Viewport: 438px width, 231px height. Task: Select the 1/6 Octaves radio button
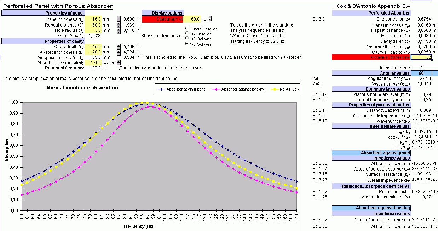pyautogui.click(x=187, y=44)
